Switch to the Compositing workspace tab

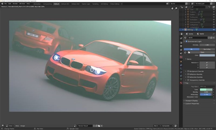click(47, 4)
